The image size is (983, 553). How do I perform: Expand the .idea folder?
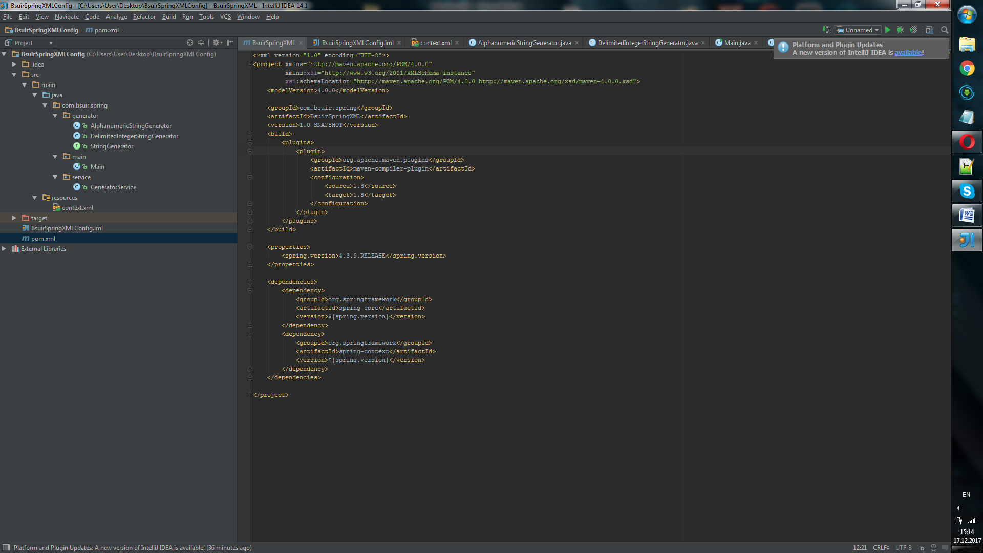pyautogui.click(x=14, y=65)
